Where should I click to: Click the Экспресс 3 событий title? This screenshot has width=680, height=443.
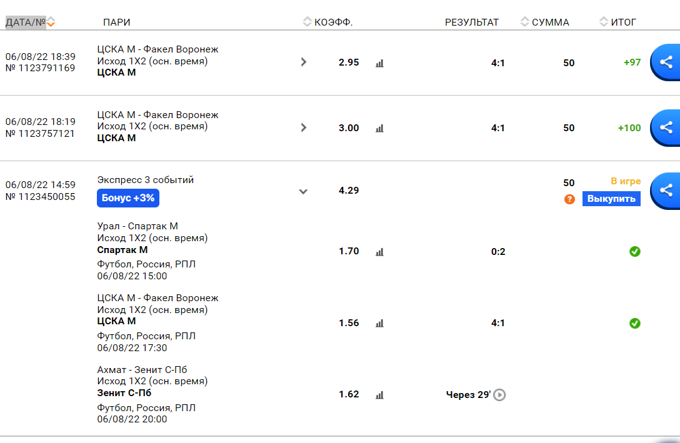coord(145,180)
